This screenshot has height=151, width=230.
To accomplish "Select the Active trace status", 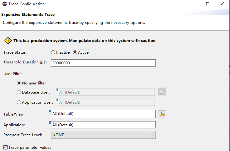I will (75, 52).
